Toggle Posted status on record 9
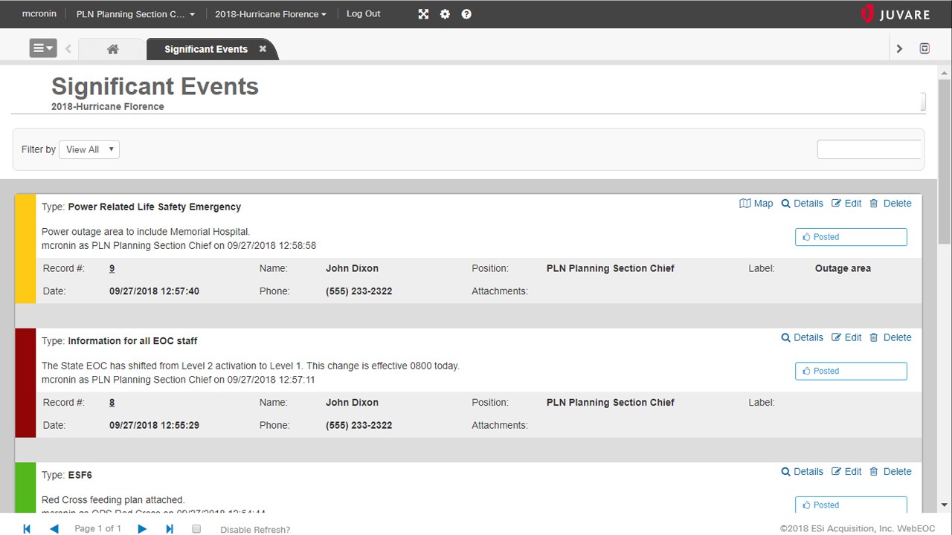952x535 pixels. pos(850,236)
